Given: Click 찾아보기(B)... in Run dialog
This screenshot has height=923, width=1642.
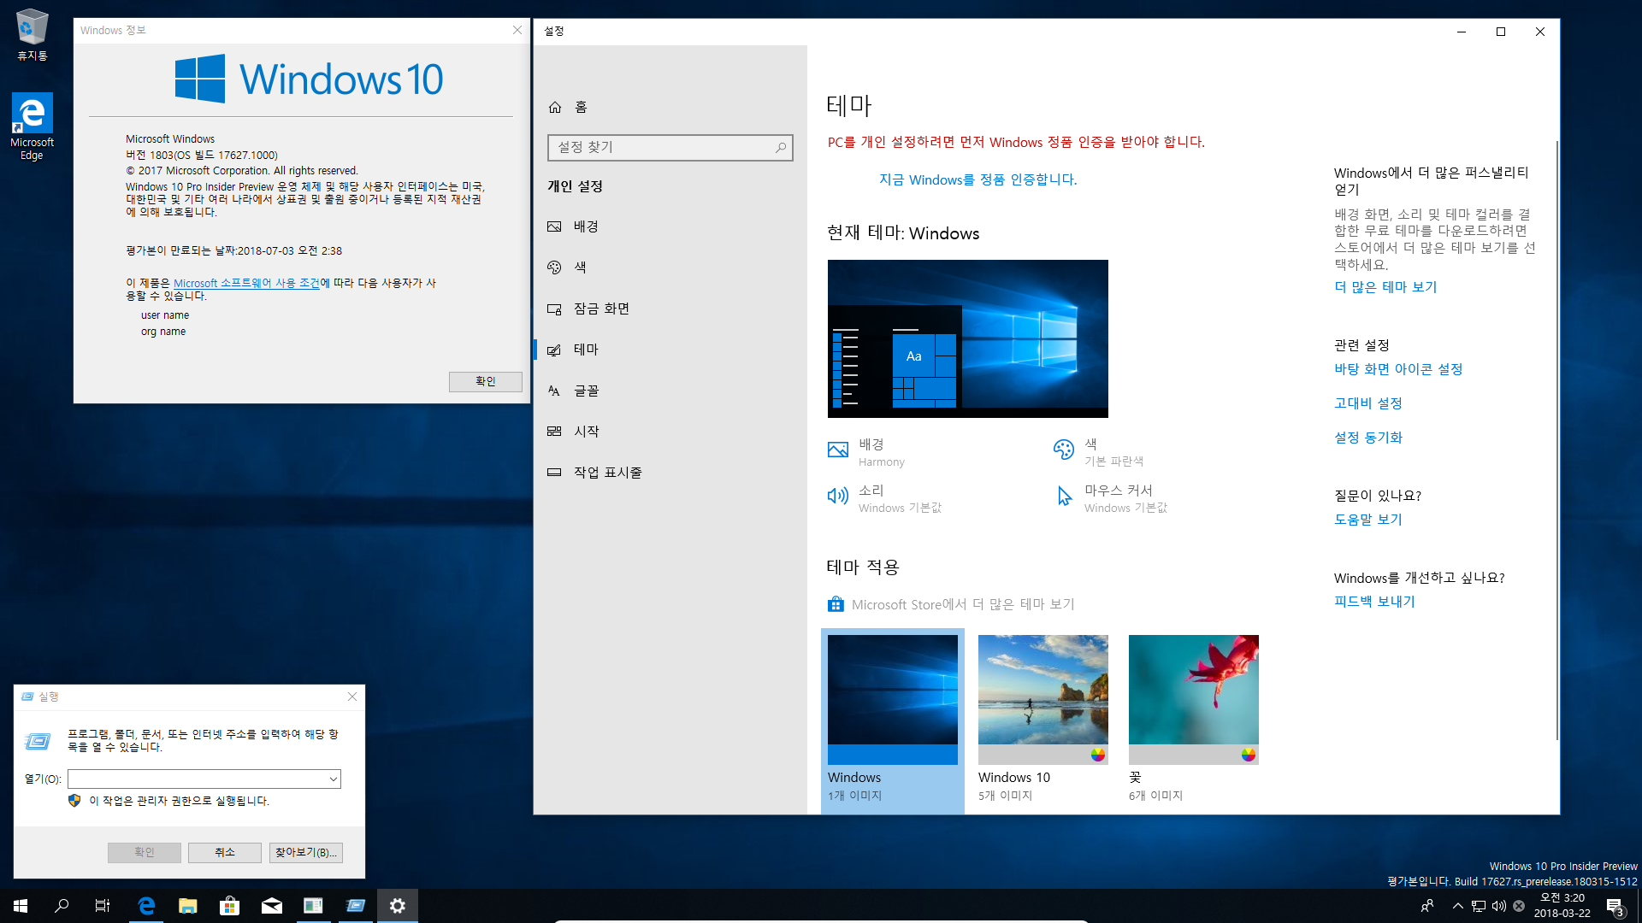Looking at the screenshot, I should click(306, 852).
